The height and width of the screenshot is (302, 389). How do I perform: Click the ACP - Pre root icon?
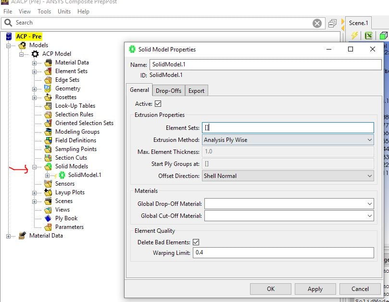pos(9,37)
